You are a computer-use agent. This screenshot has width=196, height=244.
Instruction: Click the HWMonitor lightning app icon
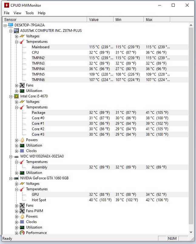7,5
